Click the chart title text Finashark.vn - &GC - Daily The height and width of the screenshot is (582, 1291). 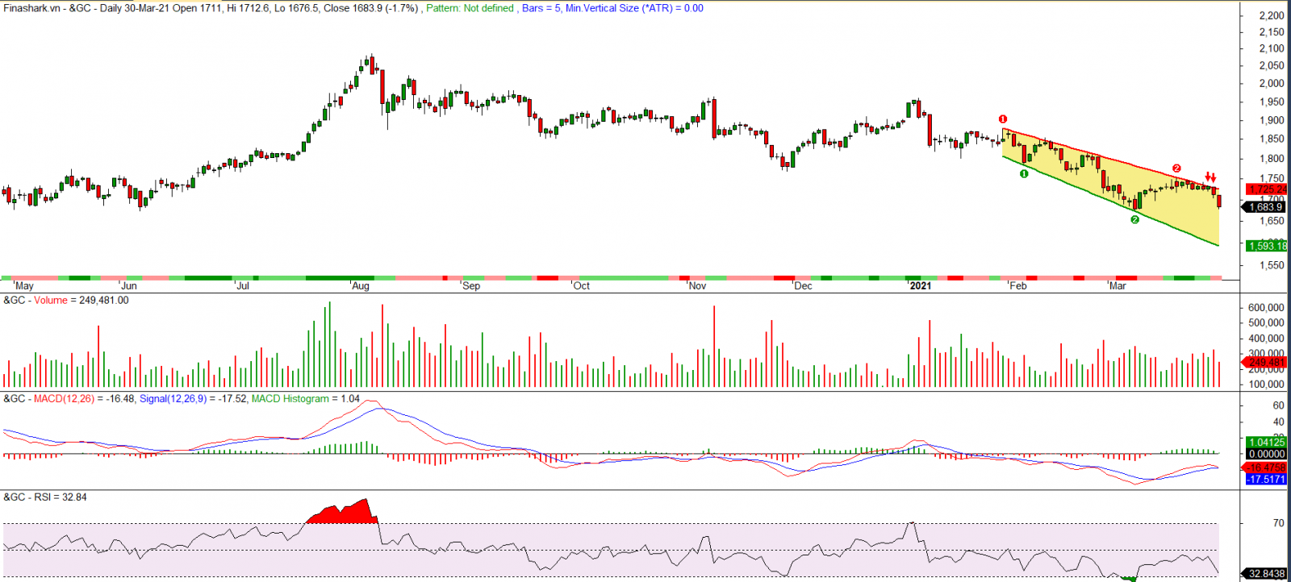pos(62,8)
